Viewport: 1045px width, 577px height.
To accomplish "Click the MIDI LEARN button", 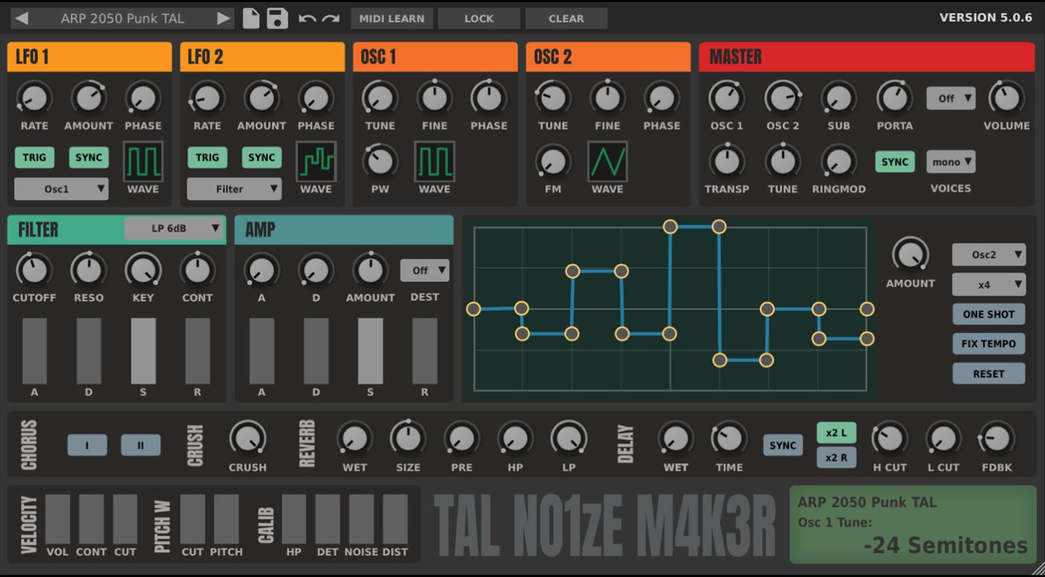I will [x=391, y=18].
